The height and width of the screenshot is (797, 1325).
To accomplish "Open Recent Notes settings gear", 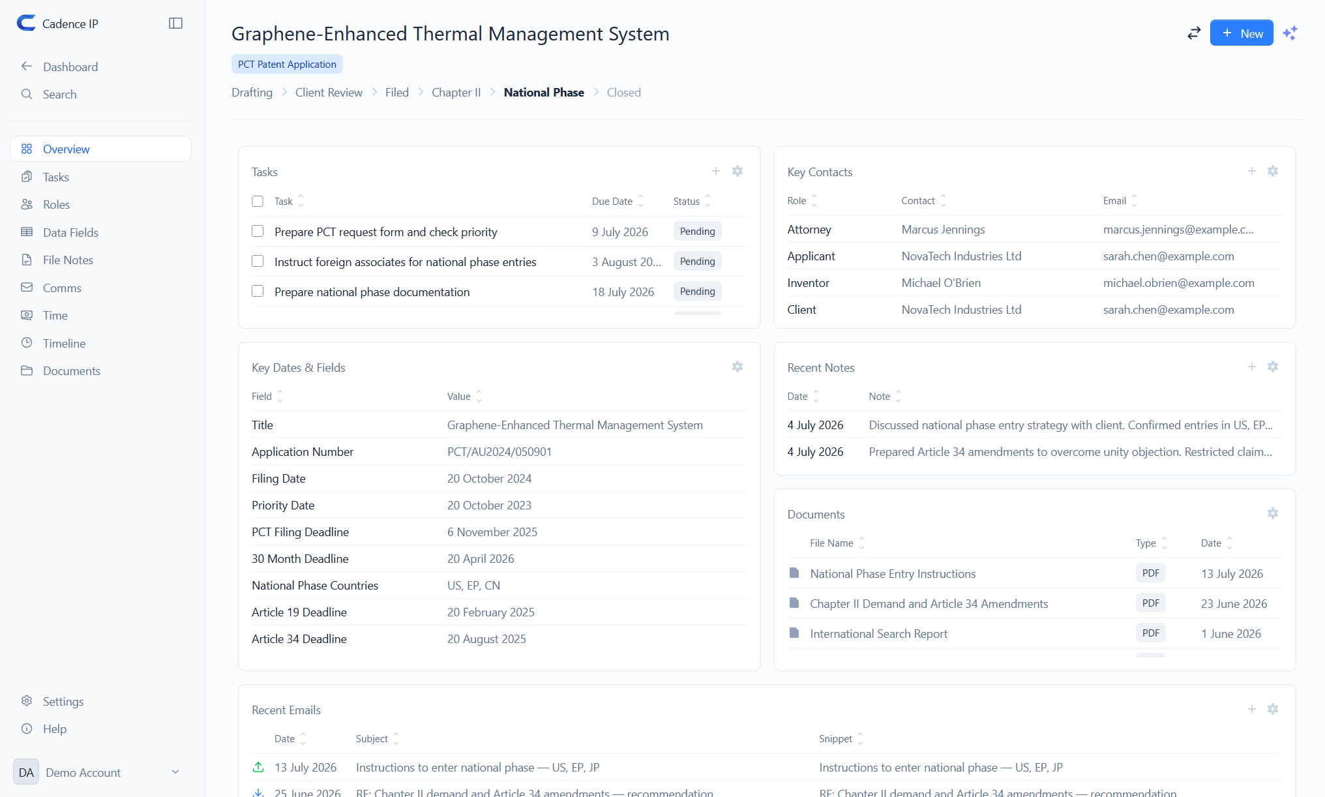I will [1273, 367].
